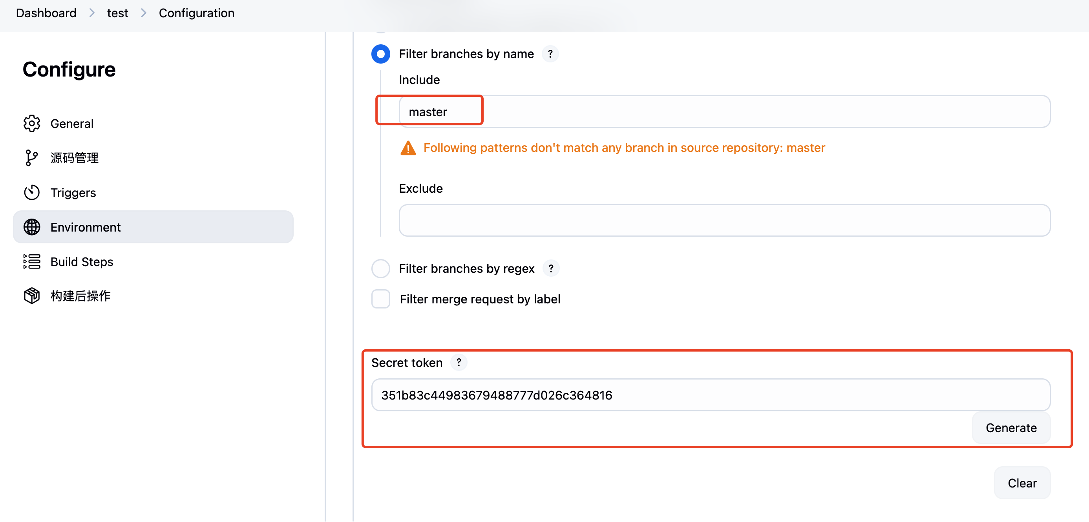Open help for Filter branches by name
The height and width of the screenshot is (522, 1089).
pos(550,54)
